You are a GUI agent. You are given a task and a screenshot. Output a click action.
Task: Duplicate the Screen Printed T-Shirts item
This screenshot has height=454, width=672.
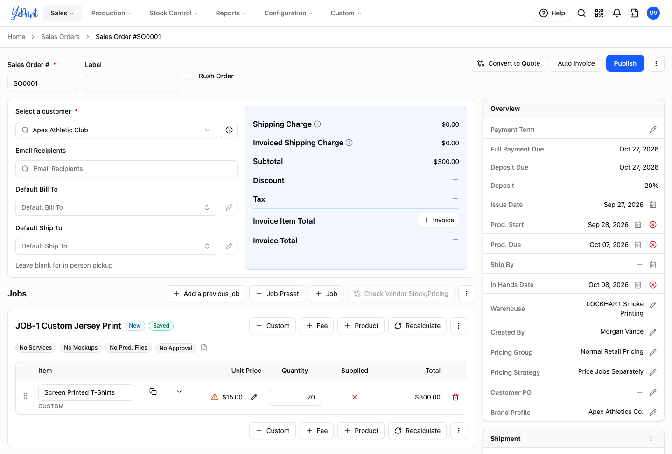pos(153,392)
